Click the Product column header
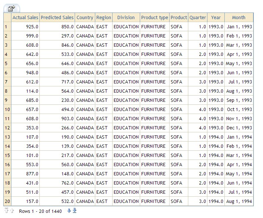Image resolution: width=263 pixels, height=218 pixels. coord(179,17)
